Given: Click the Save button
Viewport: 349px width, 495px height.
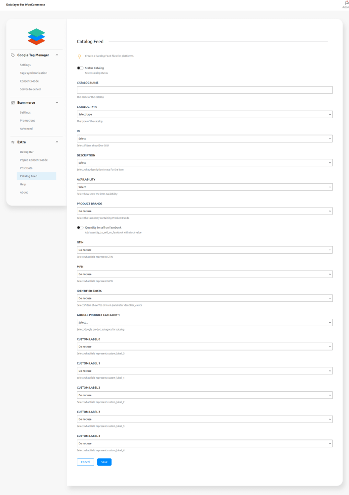Looking at the screenshot, I should click(104, 462).
